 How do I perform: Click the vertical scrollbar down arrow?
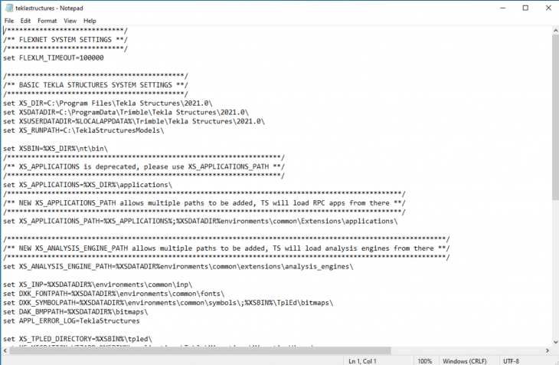point(555,342)
